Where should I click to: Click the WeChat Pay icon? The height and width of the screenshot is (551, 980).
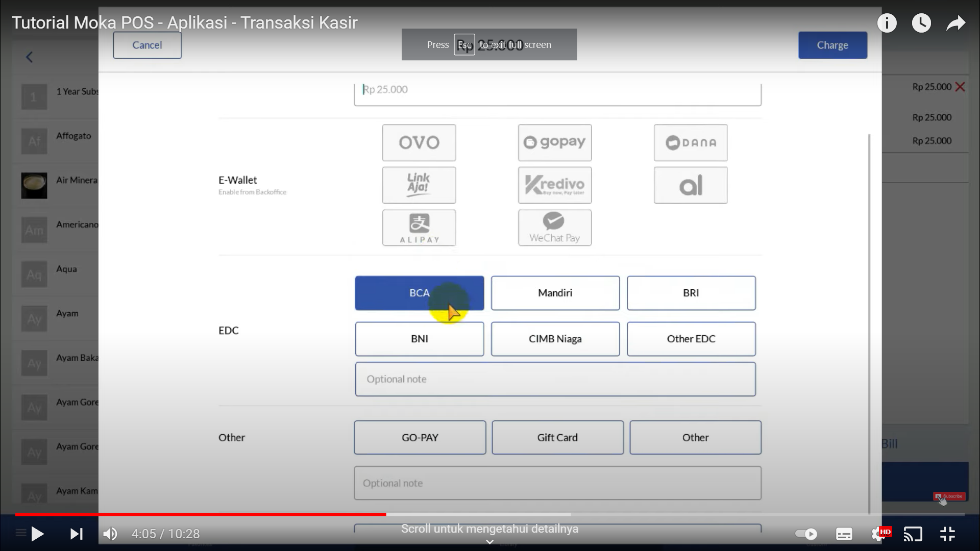click(554, 228)
